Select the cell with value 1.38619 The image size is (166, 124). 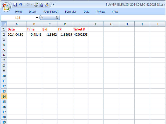[x=65, y=34]
